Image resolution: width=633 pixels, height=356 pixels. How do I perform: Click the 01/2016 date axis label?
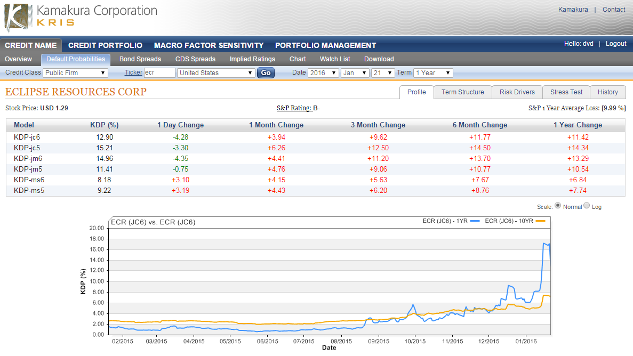526,341
